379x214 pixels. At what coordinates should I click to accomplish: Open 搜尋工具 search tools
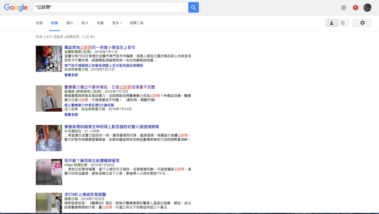tap(137, 23)
